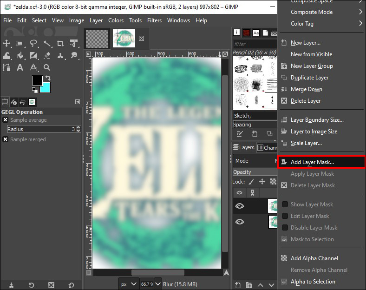Choose Alpha to Selection entry
The height and width of the screenshot is (290, 366).
click(x=313, y=282)
